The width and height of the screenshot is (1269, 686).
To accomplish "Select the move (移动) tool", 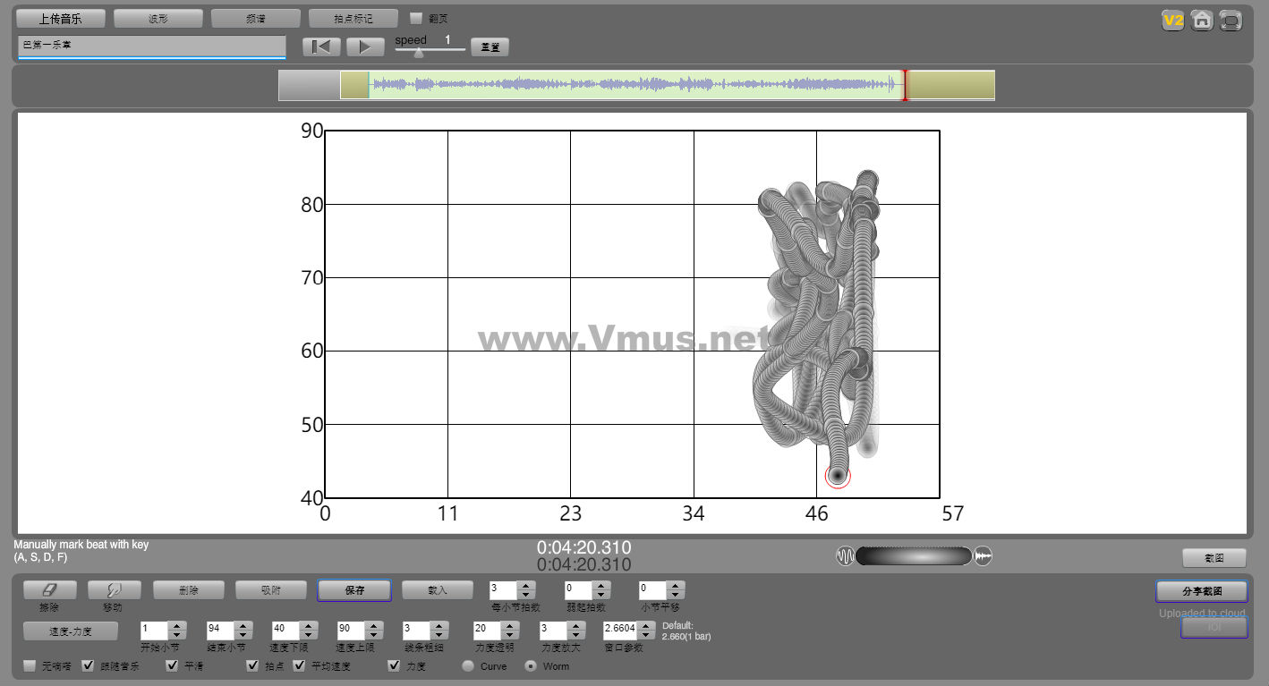I will 114,590.
